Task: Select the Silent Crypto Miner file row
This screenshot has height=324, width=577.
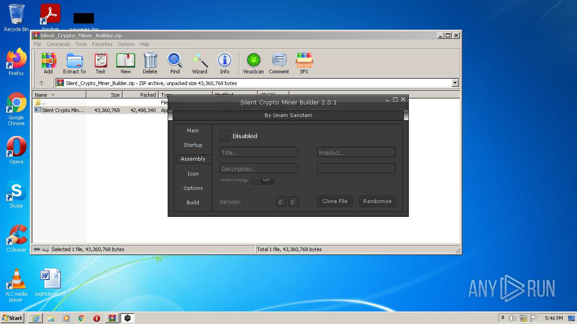Action: (101, 110)
